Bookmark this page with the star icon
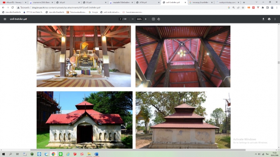This screenshot has width=280, height=157. (x=243, y=8)
